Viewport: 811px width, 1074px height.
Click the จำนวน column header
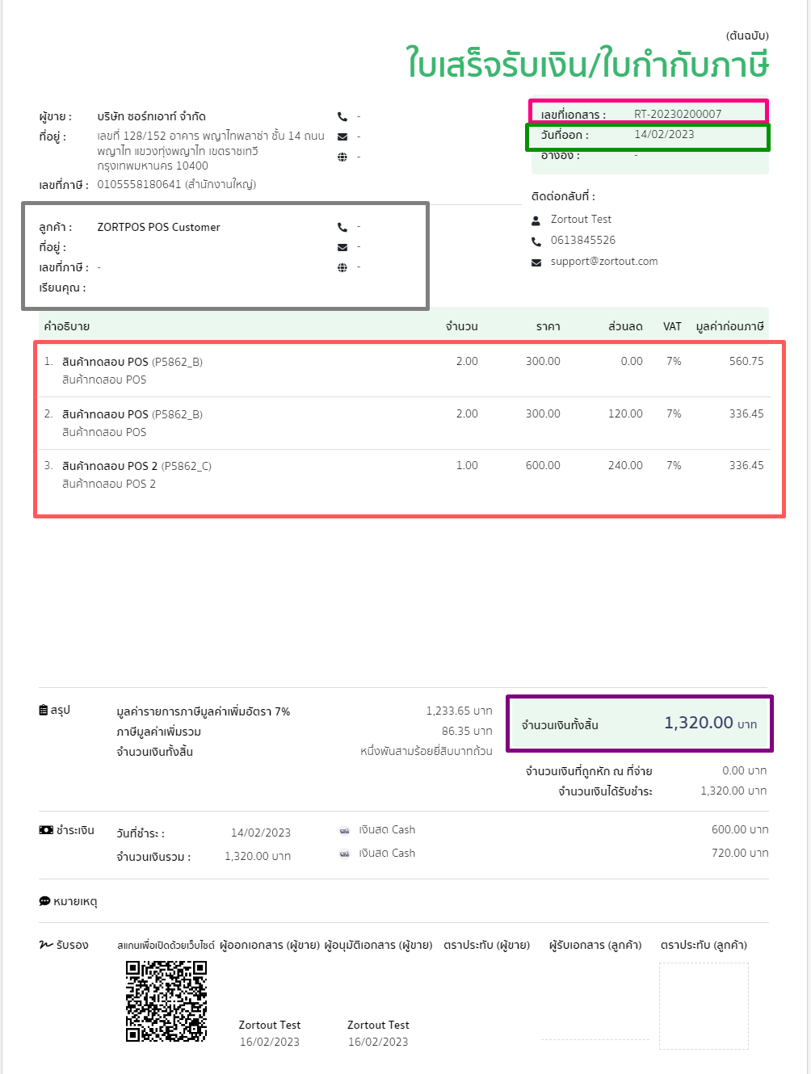(462, 326)
